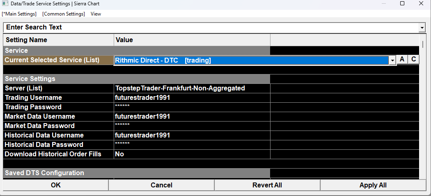Expand the Enter Search Text dropdown arrow

[x=422, y=27]
